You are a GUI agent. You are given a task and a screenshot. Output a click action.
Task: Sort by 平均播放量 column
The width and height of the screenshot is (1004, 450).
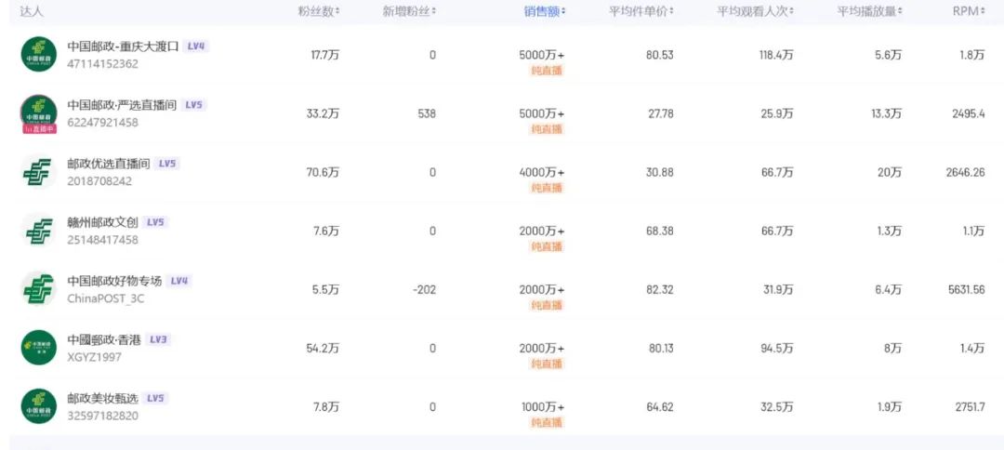tap(870, 11)
